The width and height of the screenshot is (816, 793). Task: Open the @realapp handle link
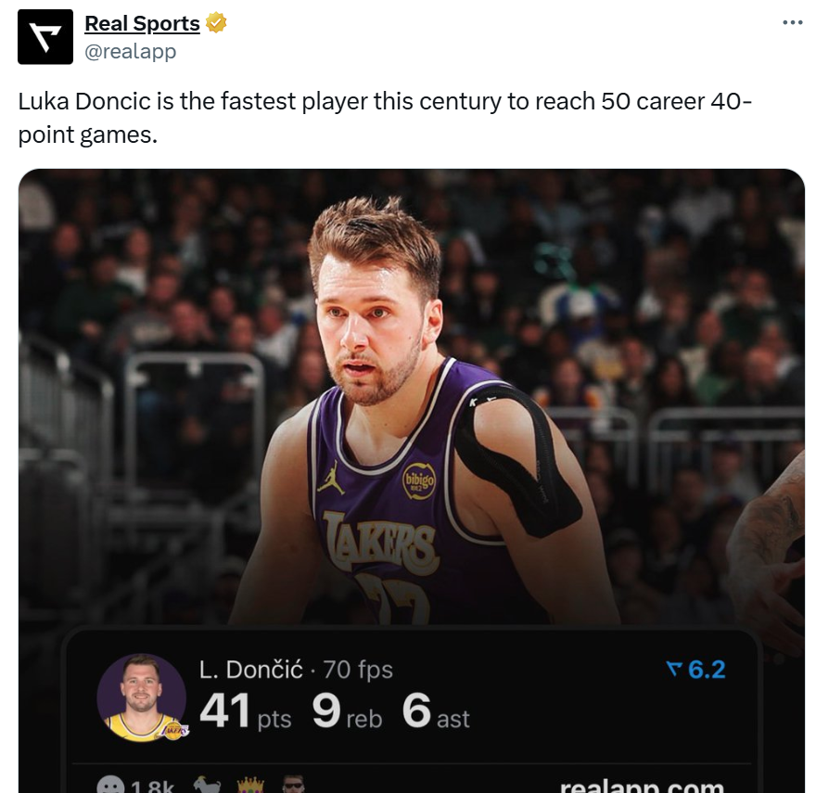tap(130, 52)
